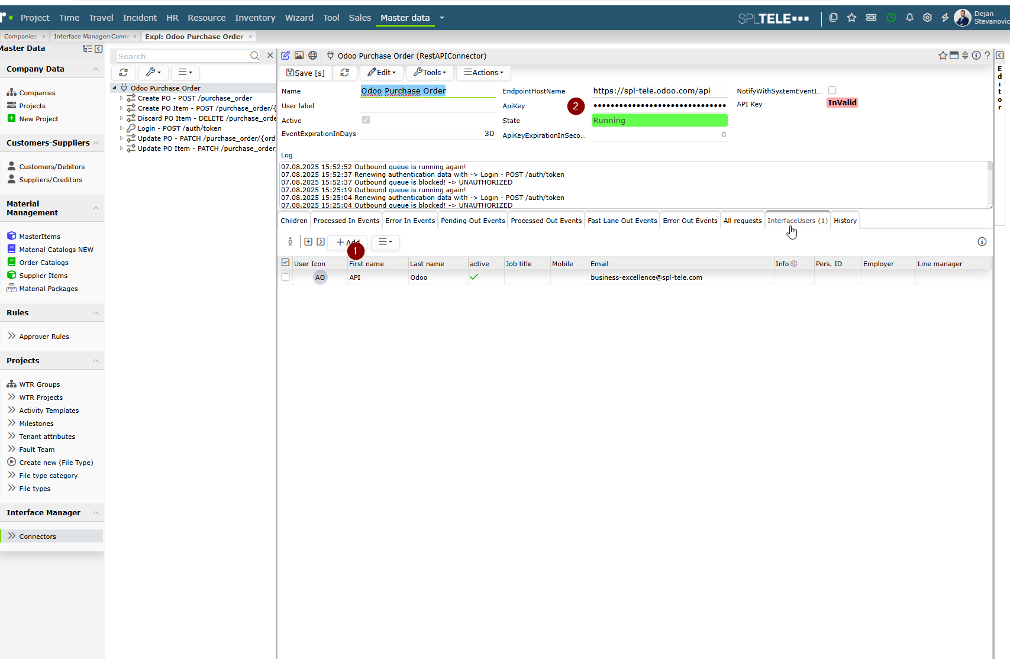Refresh the connector detail form

(x=344, y=72)
